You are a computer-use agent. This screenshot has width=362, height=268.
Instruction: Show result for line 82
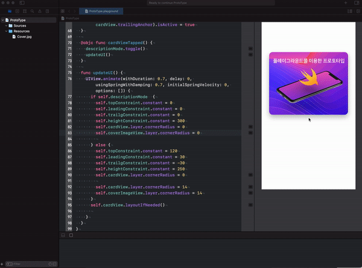click(x=250, y=127)
